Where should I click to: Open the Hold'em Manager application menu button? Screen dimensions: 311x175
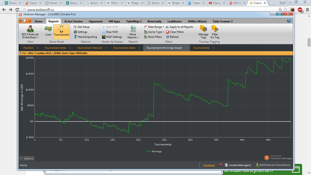coord(25,20)
